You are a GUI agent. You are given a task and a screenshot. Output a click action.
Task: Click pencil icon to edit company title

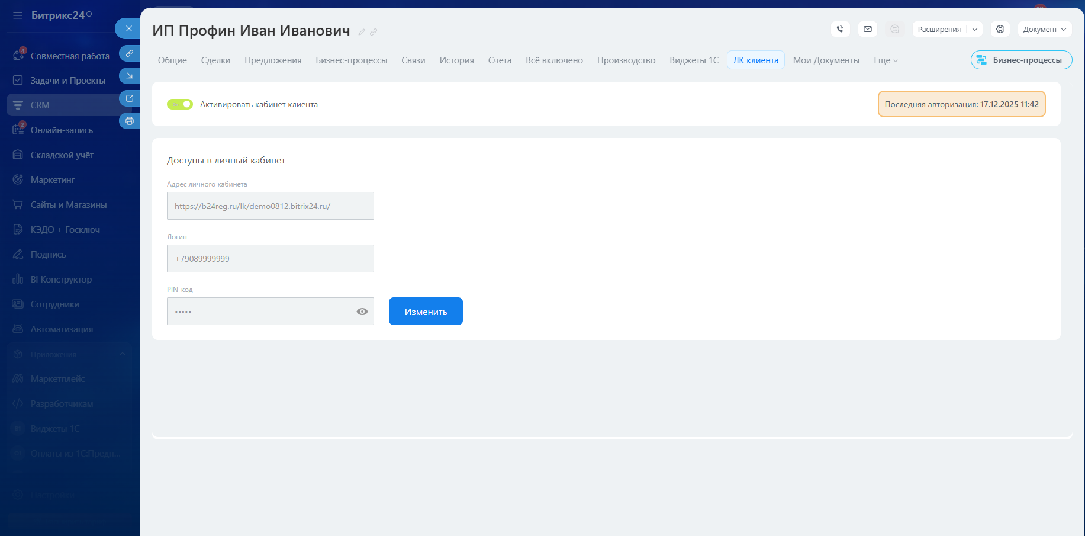tap(362, 32)
